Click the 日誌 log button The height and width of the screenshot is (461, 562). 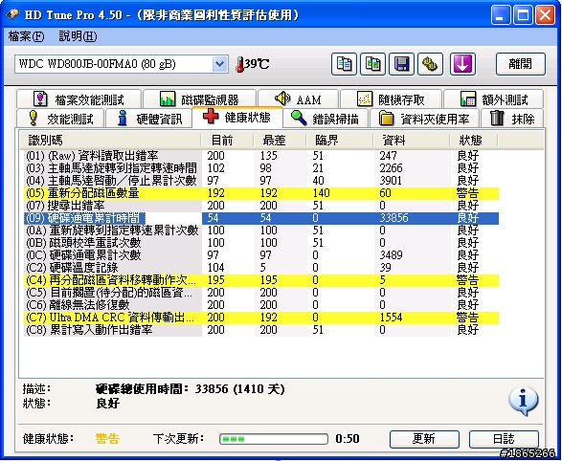pyautogui.click(x=504, y=439)
